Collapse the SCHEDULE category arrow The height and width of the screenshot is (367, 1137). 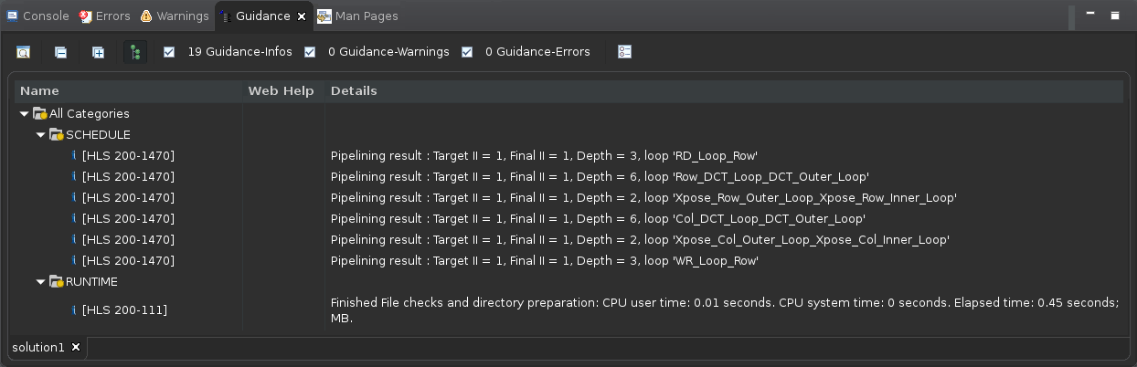click(x=40, y=135)
